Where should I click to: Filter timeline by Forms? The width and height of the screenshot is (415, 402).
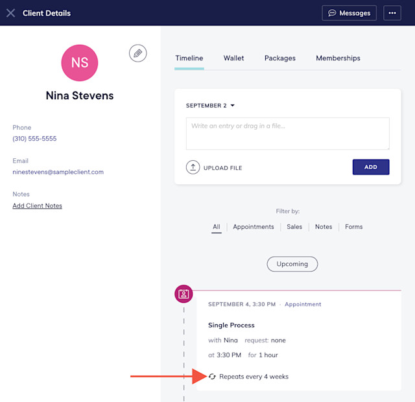point(353,227)
